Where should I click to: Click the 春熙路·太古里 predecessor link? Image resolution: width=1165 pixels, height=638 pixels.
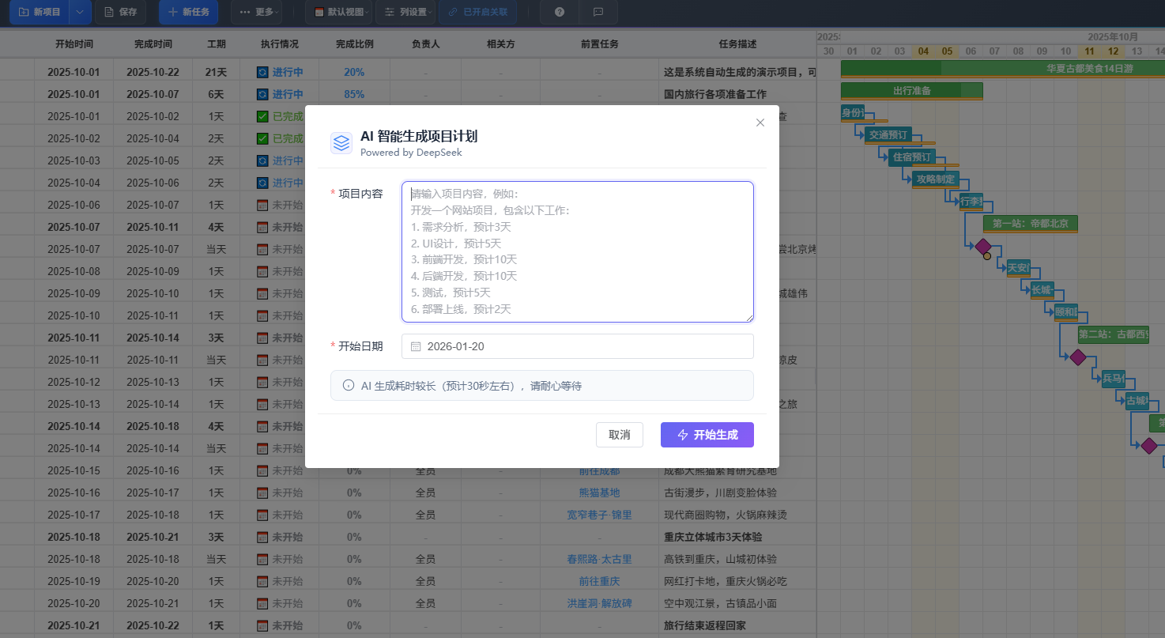pyautogui.click(x=600, y=559)
